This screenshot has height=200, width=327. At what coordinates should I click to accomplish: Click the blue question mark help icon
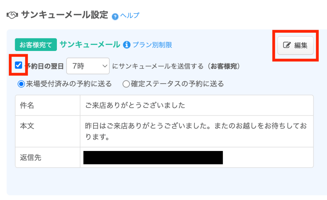pos(115,16)
